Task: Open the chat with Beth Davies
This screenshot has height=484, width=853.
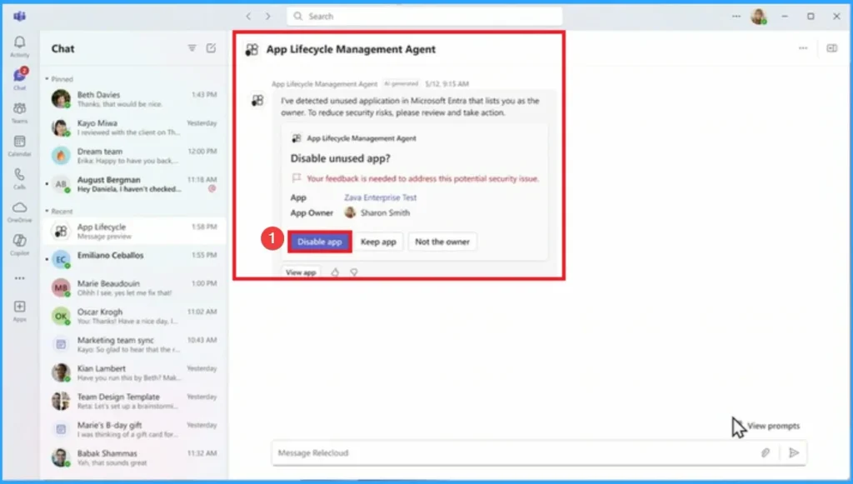Action: pos(100,98)
